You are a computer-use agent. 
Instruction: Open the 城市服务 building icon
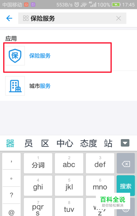coord(15,86)
